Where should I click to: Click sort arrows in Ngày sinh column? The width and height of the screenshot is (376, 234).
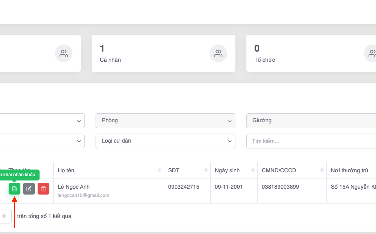pyautogui.click(x=253, y=170)
